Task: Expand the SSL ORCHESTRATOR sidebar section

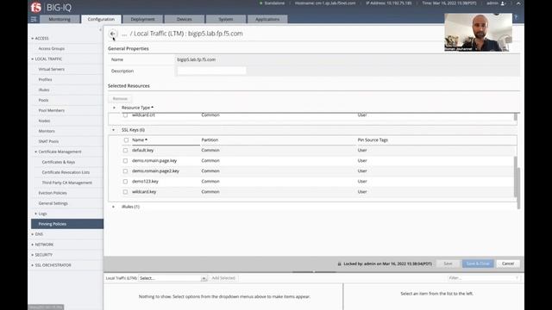Action: (33, 265)
